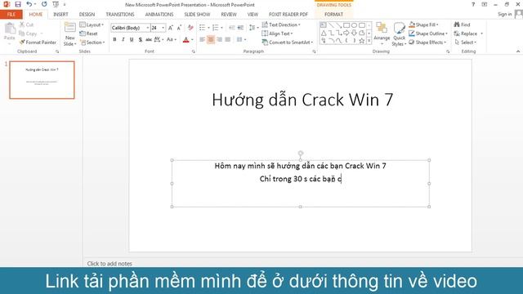The width and height of the screenshot is (523, 294).
Task: Open the font name combo box
Action: coord(131,28)
